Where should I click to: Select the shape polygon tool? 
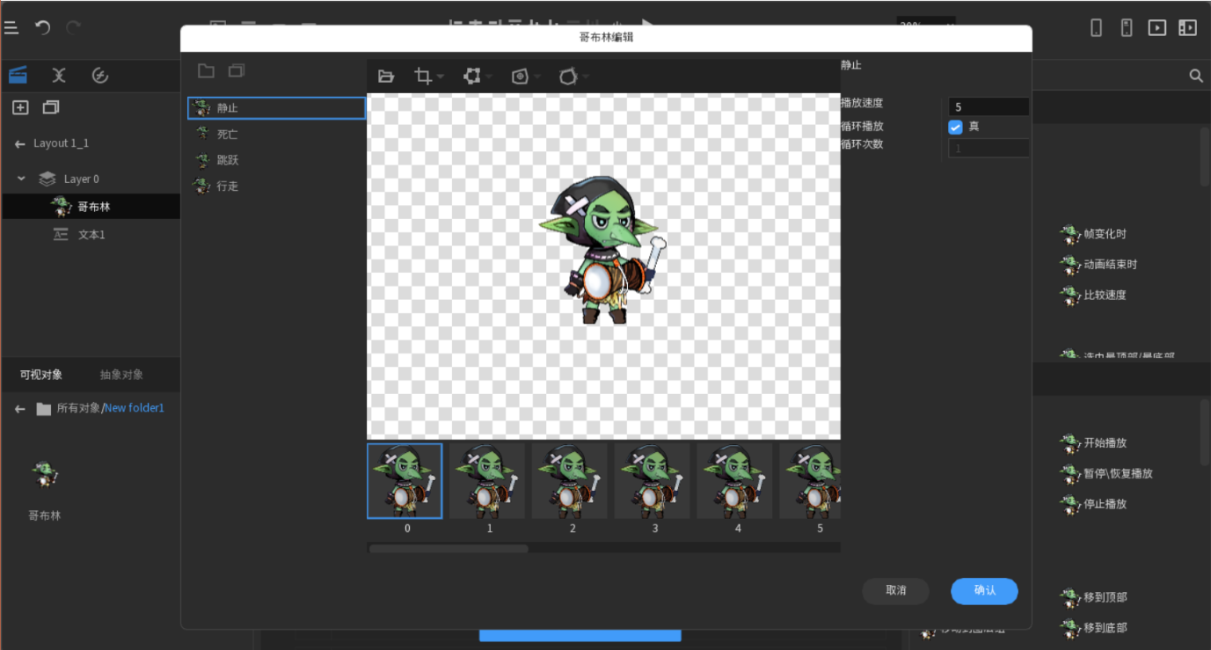(568, 77)
